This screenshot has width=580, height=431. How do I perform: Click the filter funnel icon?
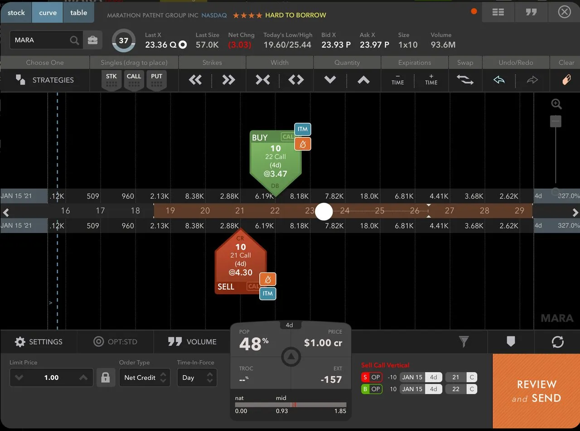(464, 342)
